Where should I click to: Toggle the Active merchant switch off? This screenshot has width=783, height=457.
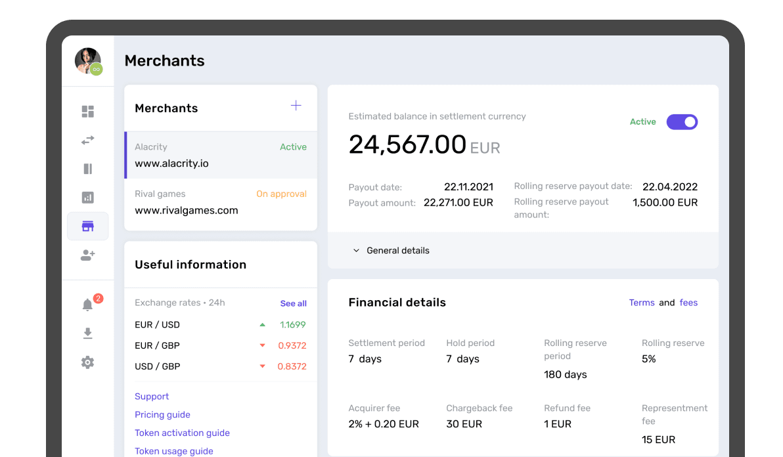[x=682, y=122]
